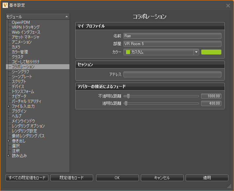Click the モジュール header sort arrow
The height and width of the screenshot is (191, 234).
tap(66, 16)
